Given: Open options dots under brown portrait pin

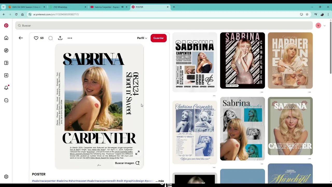Looking at the screenshot, I should point(309,158).
